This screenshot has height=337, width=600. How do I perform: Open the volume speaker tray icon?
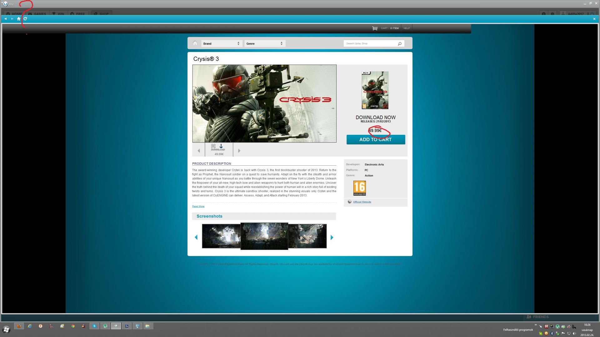[x=574, y=334]
